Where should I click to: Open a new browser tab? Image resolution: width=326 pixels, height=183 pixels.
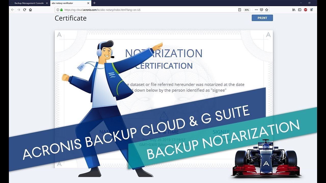click(x=94, y=3)
